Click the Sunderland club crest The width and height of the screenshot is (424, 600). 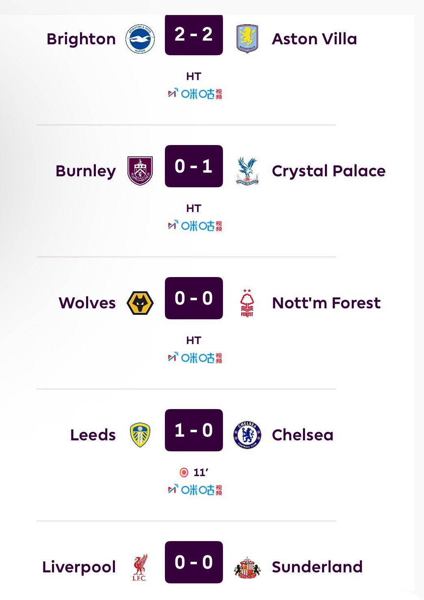pyautogui.click(x=247, y=567)
